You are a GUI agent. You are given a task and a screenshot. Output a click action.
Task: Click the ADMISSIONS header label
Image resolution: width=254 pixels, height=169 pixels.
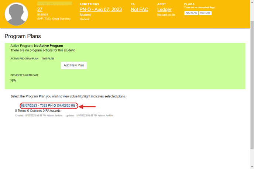click(89, 4)
